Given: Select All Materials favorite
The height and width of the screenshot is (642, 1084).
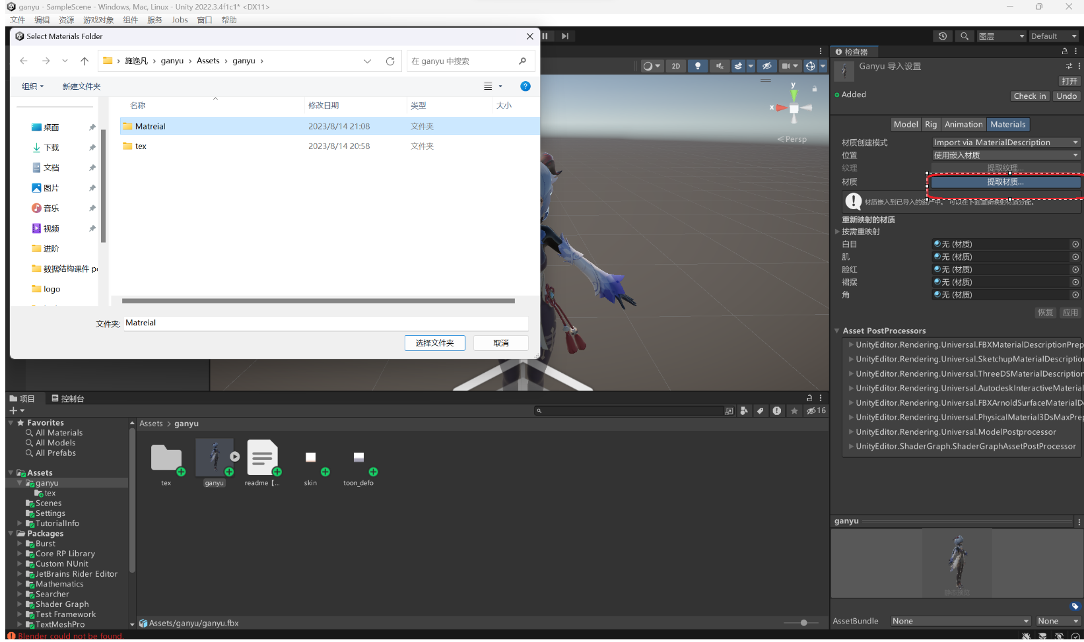Looking at the screenshot, I should click(59, 433).
